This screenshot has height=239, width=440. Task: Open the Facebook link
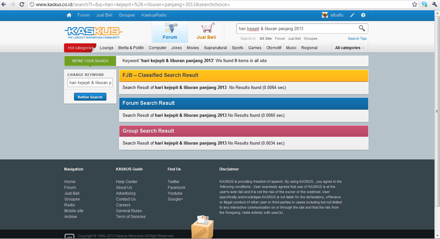tap(177, 187)
